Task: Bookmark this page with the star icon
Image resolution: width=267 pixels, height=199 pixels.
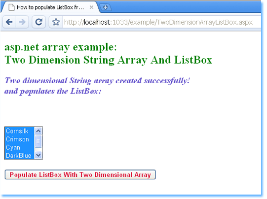Action: pyautogui.click(x=56, y=22)
